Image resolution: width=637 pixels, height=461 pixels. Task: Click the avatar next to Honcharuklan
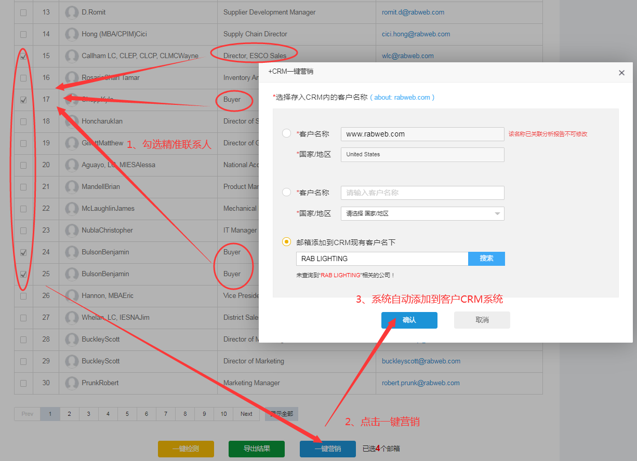(72, 121)
